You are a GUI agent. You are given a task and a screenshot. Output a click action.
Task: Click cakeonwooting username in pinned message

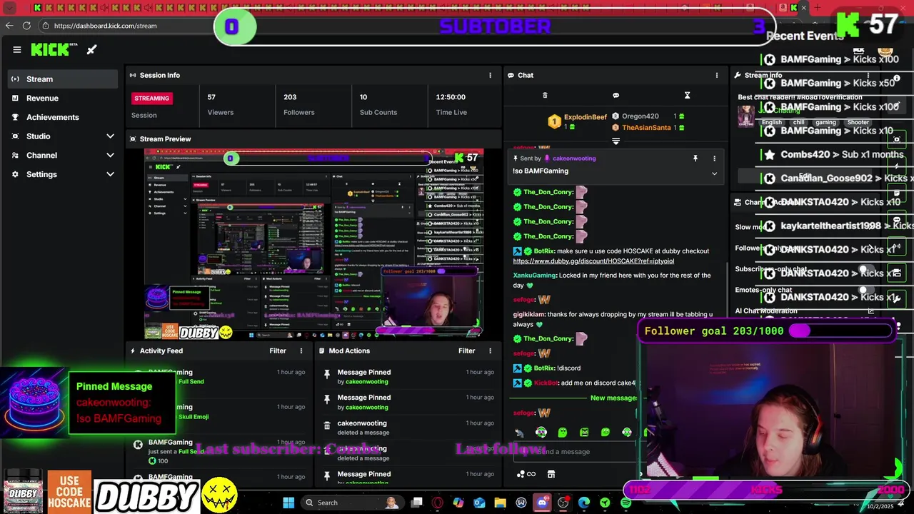pos(574,158)
